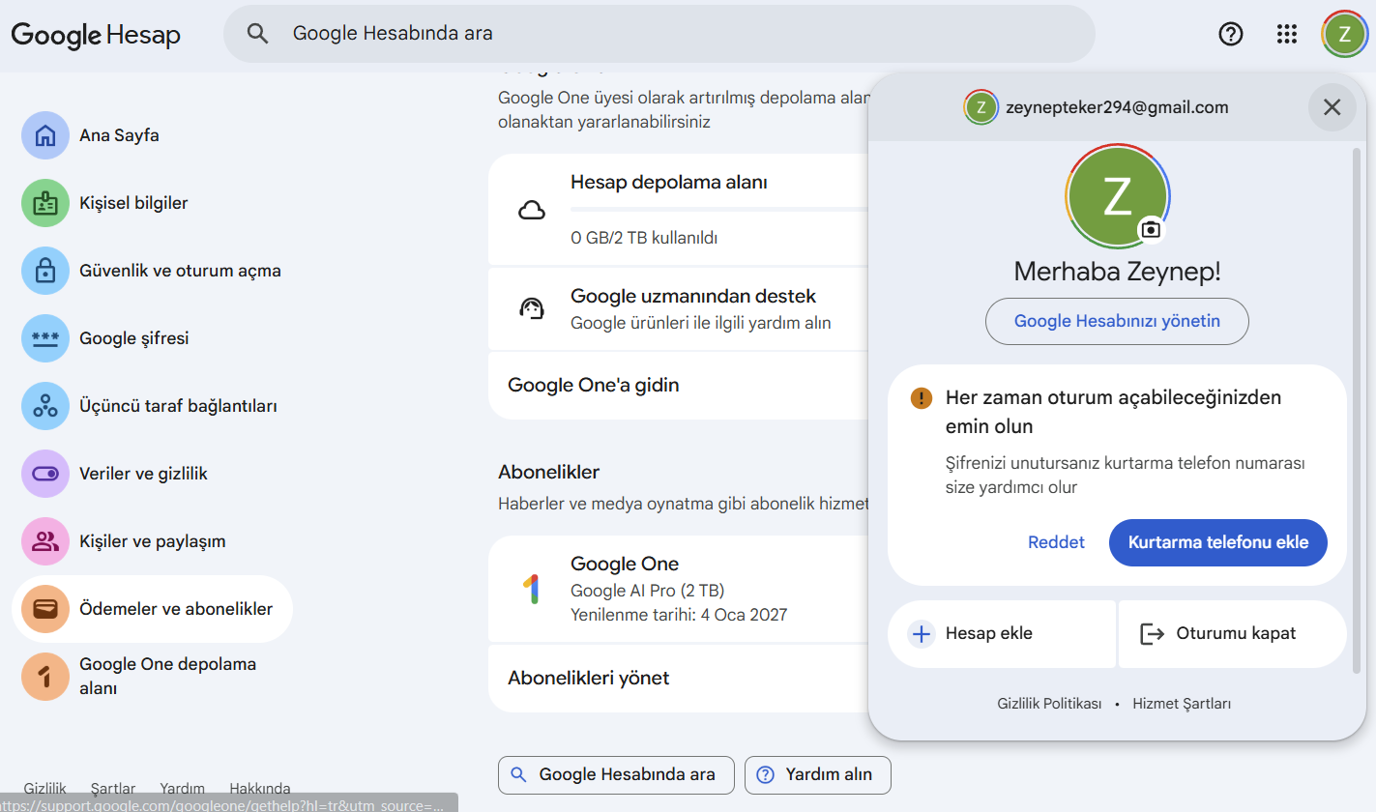Click the Ödemeler ve abonelikler menu label
Viewport: 1376px width, 812px height.
pos(176,609)
